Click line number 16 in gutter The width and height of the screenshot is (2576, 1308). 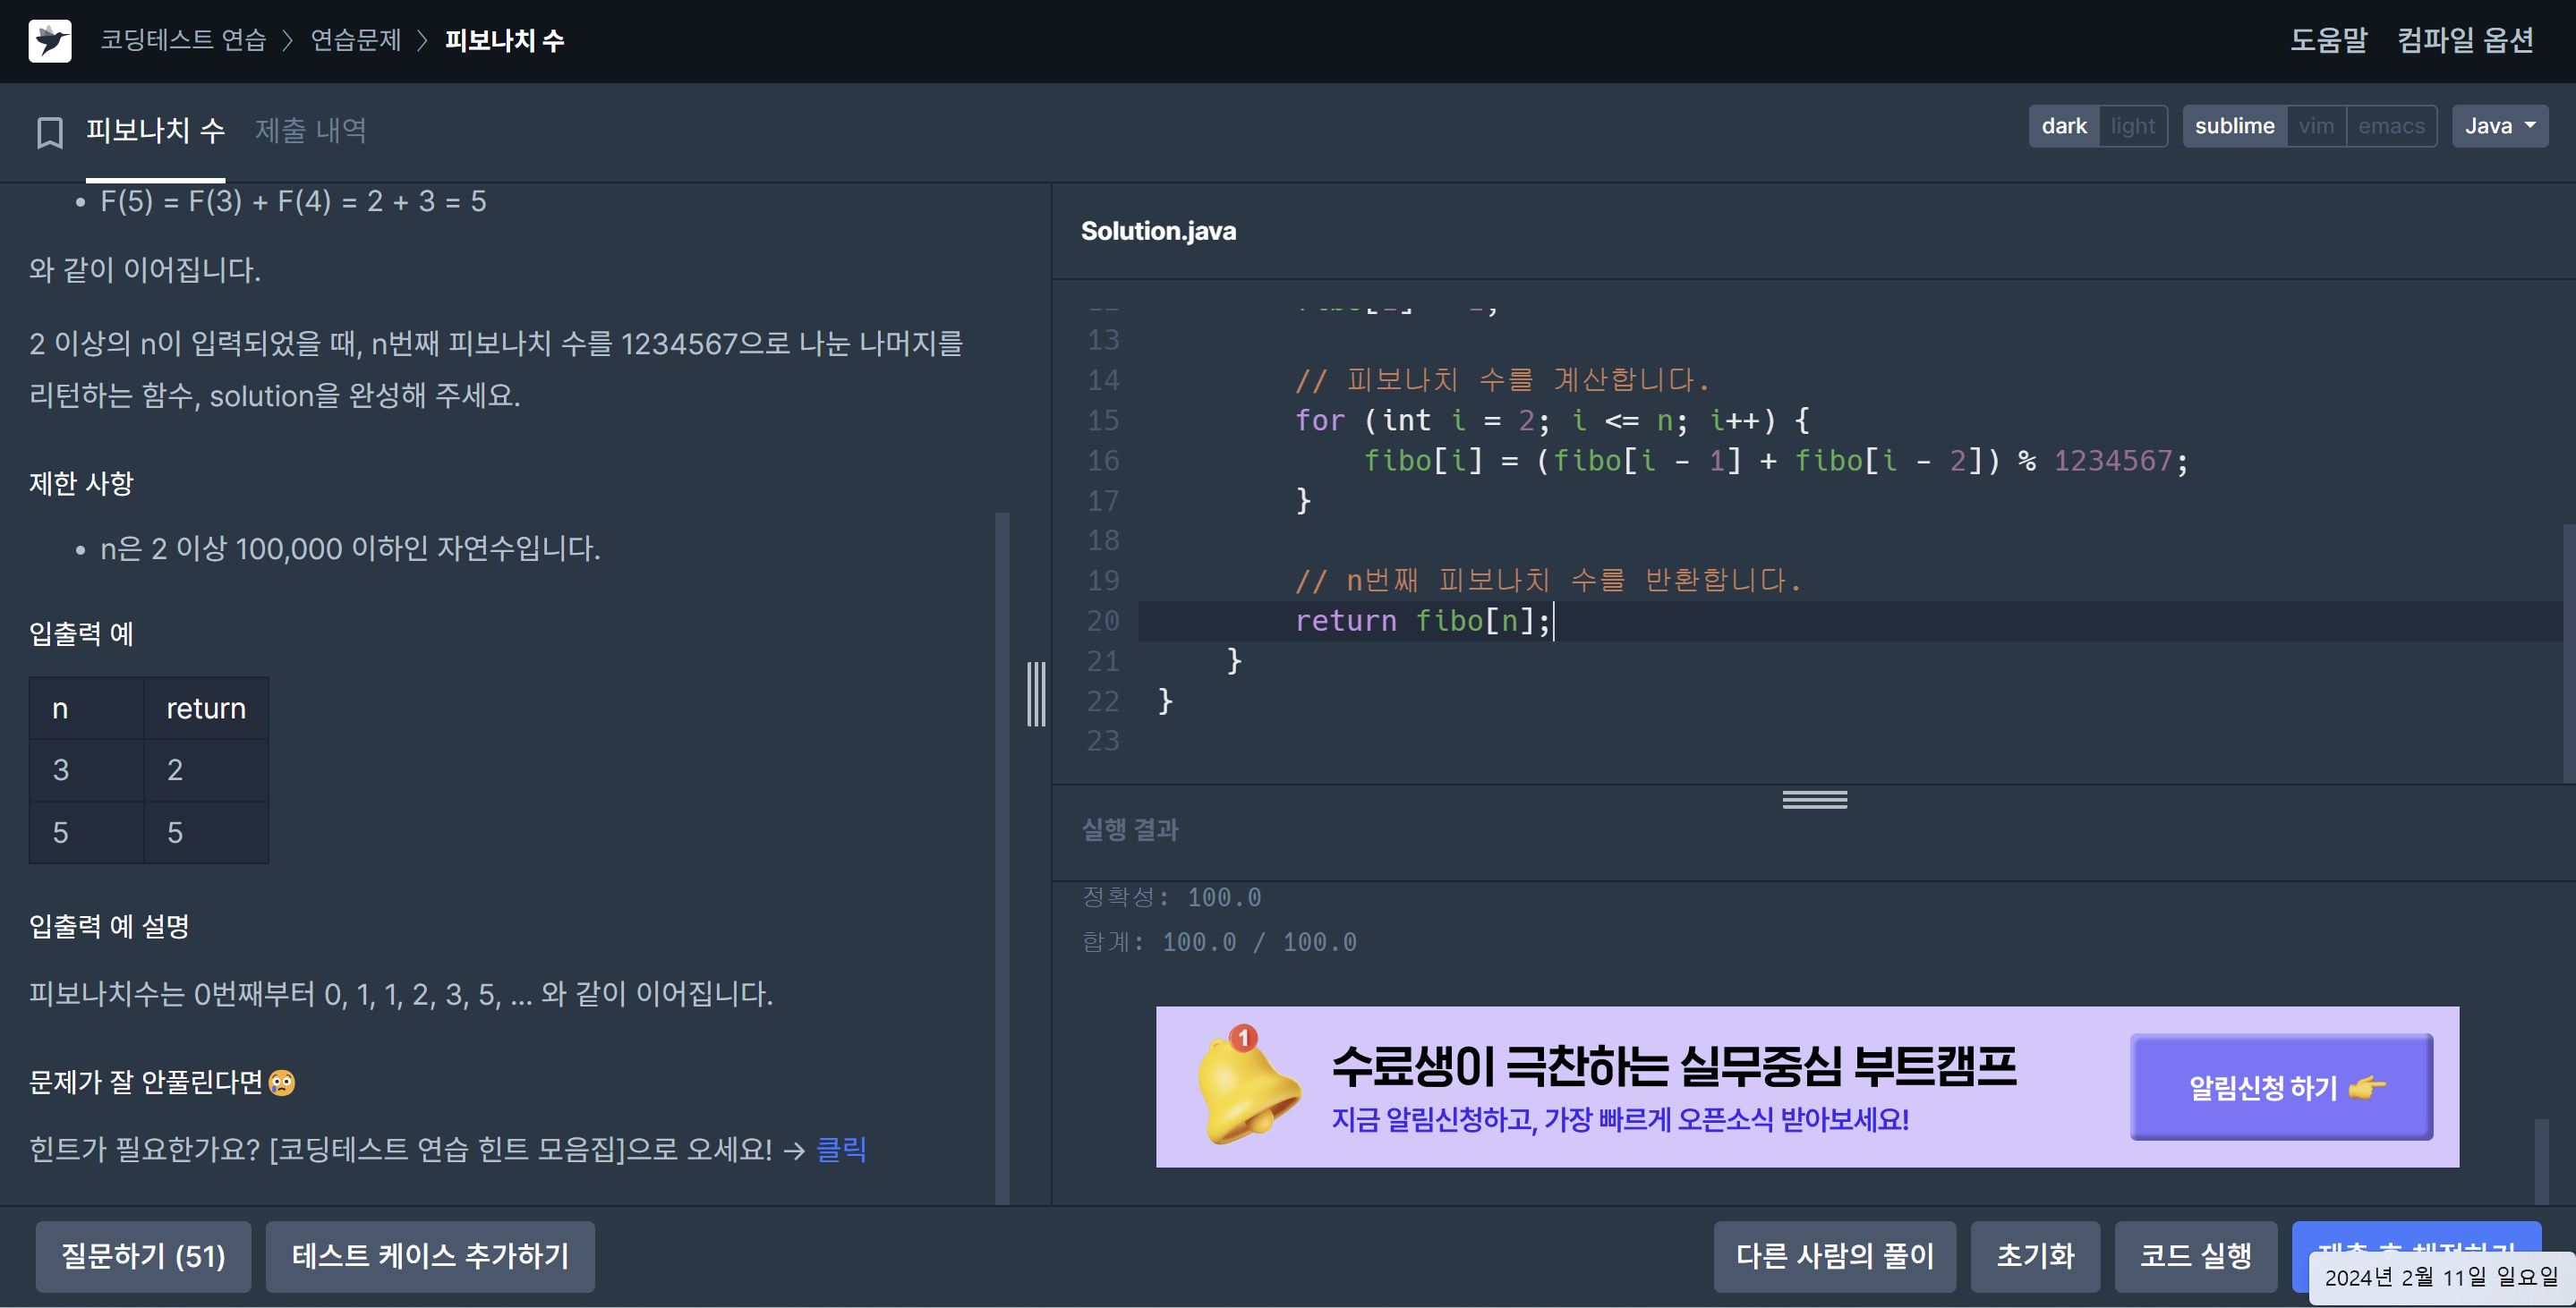(x=1102, y=461)
